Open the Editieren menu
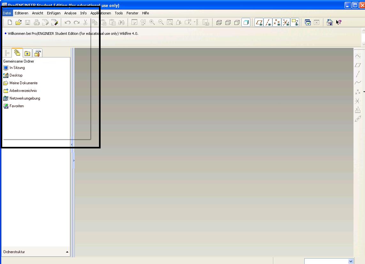 21,13
